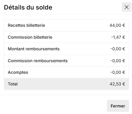
Task: Click the Acomptes -0,00 € value
Action: tap(118, 72)
